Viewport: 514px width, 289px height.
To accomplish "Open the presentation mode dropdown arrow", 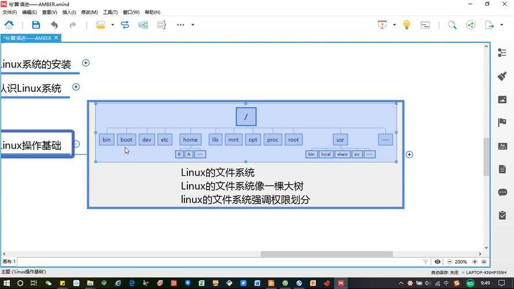I will point(394,25).
